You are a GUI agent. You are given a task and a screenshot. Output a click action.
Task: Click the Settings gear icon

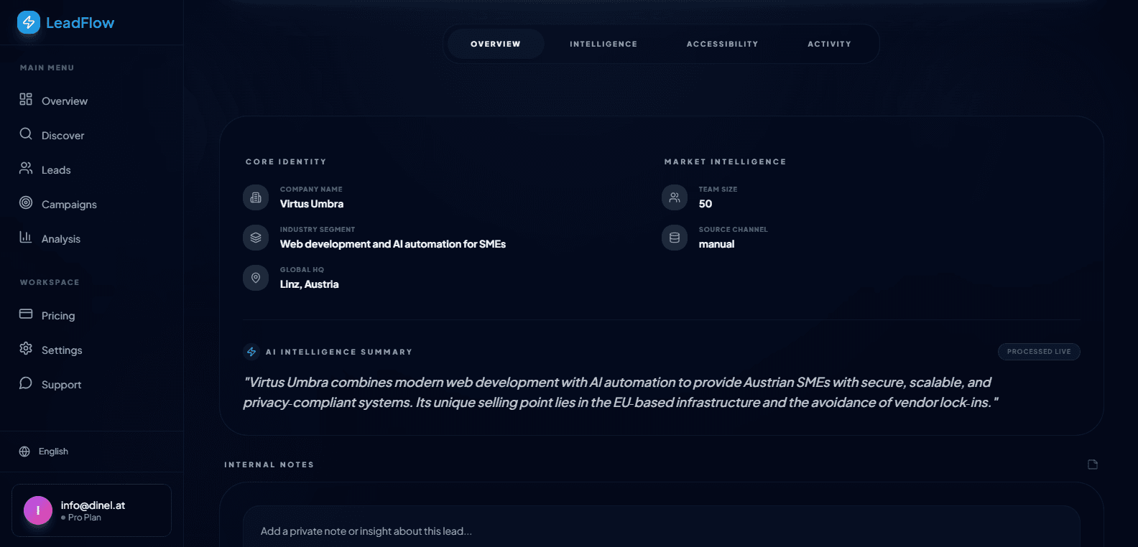[26, 349]
